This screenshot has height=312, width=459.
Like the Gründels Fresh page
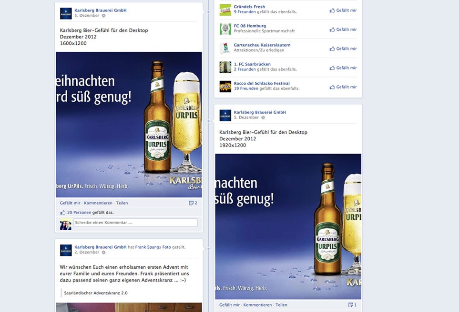(343, 10)
